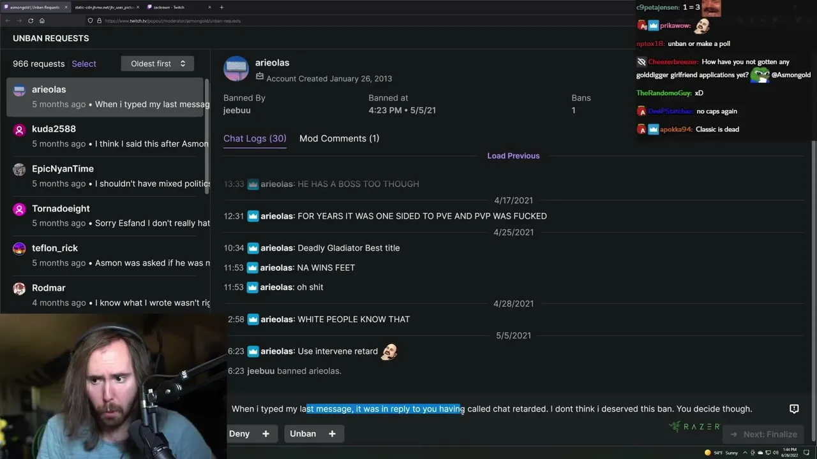Open the taskbar clock and calendar
This screenshot has width=817, height=459.
coord(789,453)
